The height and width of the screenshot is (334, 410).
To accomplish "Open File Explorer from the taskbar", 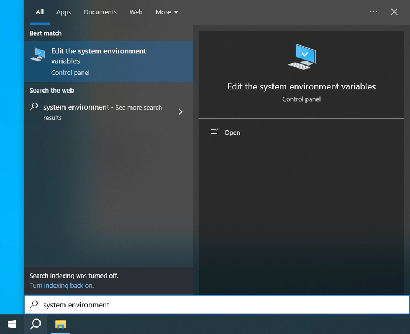I will pos(61,324).
